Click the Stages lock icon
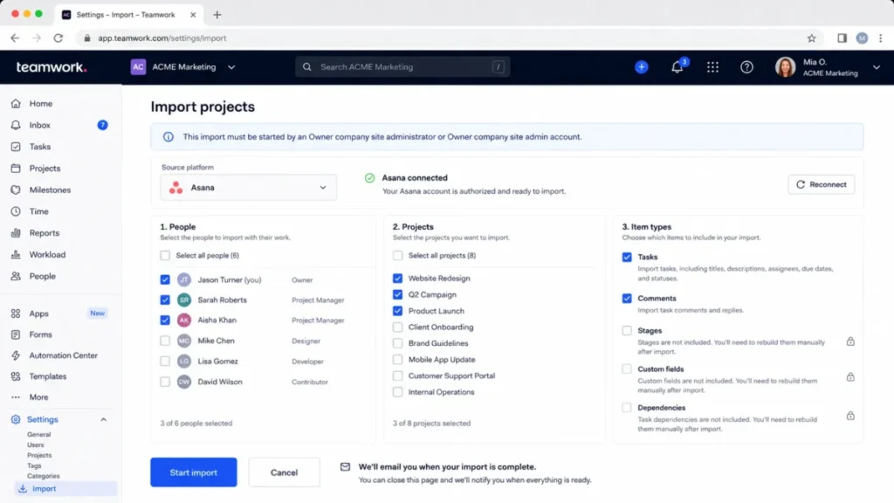This screenshot has width=894, height=503. pyautogui.click(x=850, y=341)
